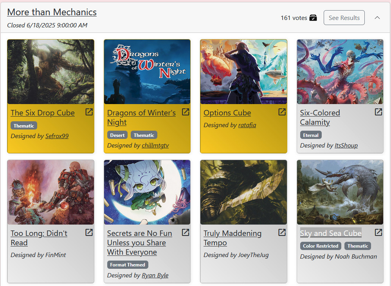
Task: Click the Format Themed tag
Action: [128, 265]
